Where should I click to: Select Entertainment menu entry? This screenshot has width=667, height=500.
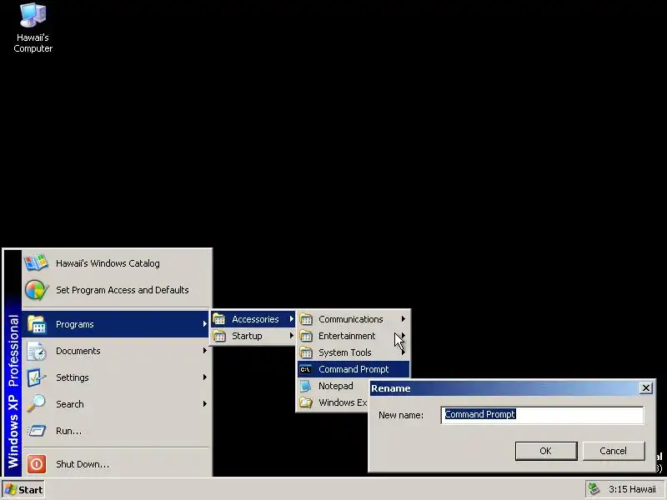click(x=354, y=336)
